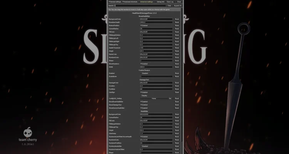Reset the DamageColor setting
Viewport: 289px width, 154px height.
pyautogui.click(x=177, y=83)
